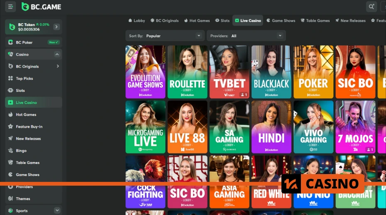Click the BC Poker sidebar icon

click(11, 42)
